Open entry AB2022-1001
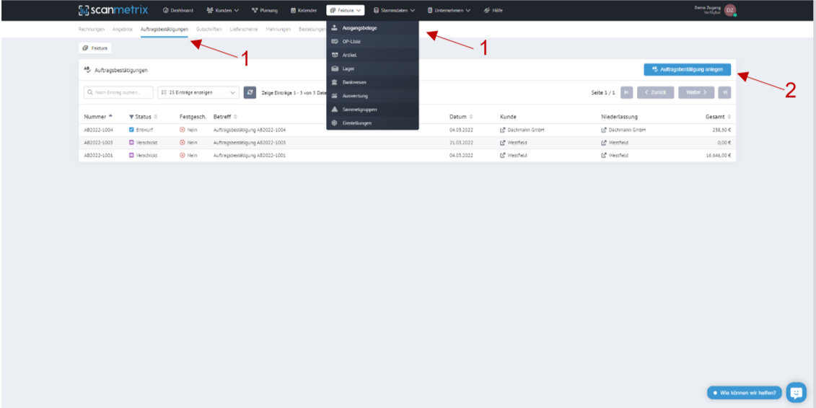This screenshot has height=408, width=816. (98, 156)
